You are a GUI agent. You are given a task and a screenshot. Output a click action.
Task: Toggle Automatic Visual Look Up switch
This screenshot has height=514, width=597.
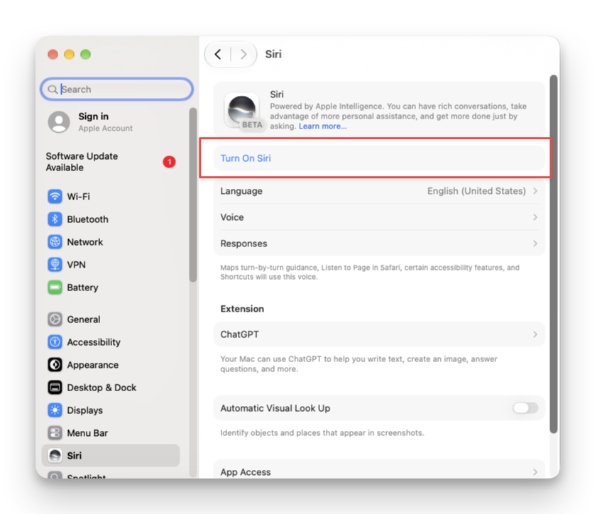pyautogui.click(x=525, y=408)
